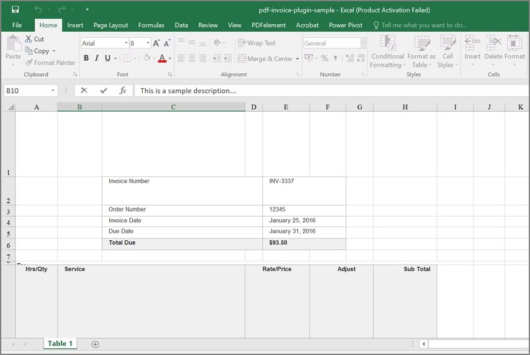
Task: Toggle italic formatting
Action: tap(97, 58)
